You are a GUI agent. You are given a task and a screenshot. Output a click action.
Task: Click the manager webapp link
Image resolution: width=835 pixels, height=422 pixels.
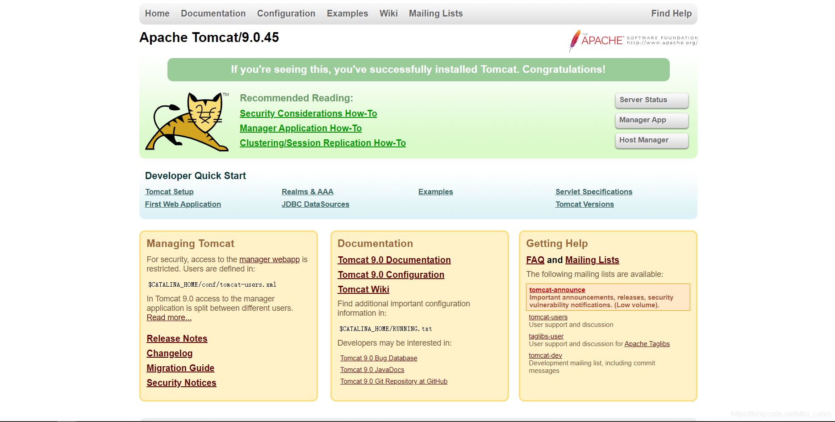coord(269,259)
